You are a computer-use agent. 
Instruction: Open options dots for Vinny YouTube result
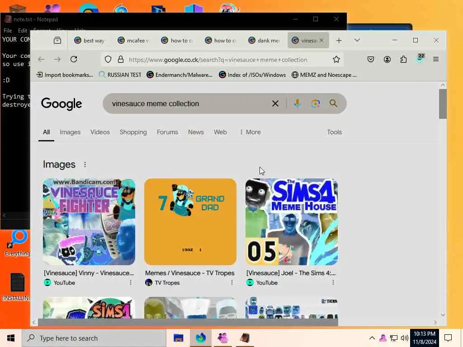coord(131,283)
